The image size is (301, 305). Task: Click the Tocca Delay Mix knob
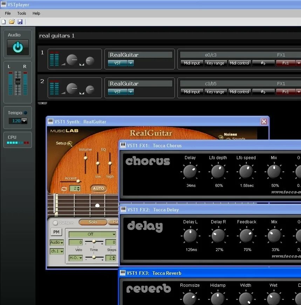pos(274,236)
